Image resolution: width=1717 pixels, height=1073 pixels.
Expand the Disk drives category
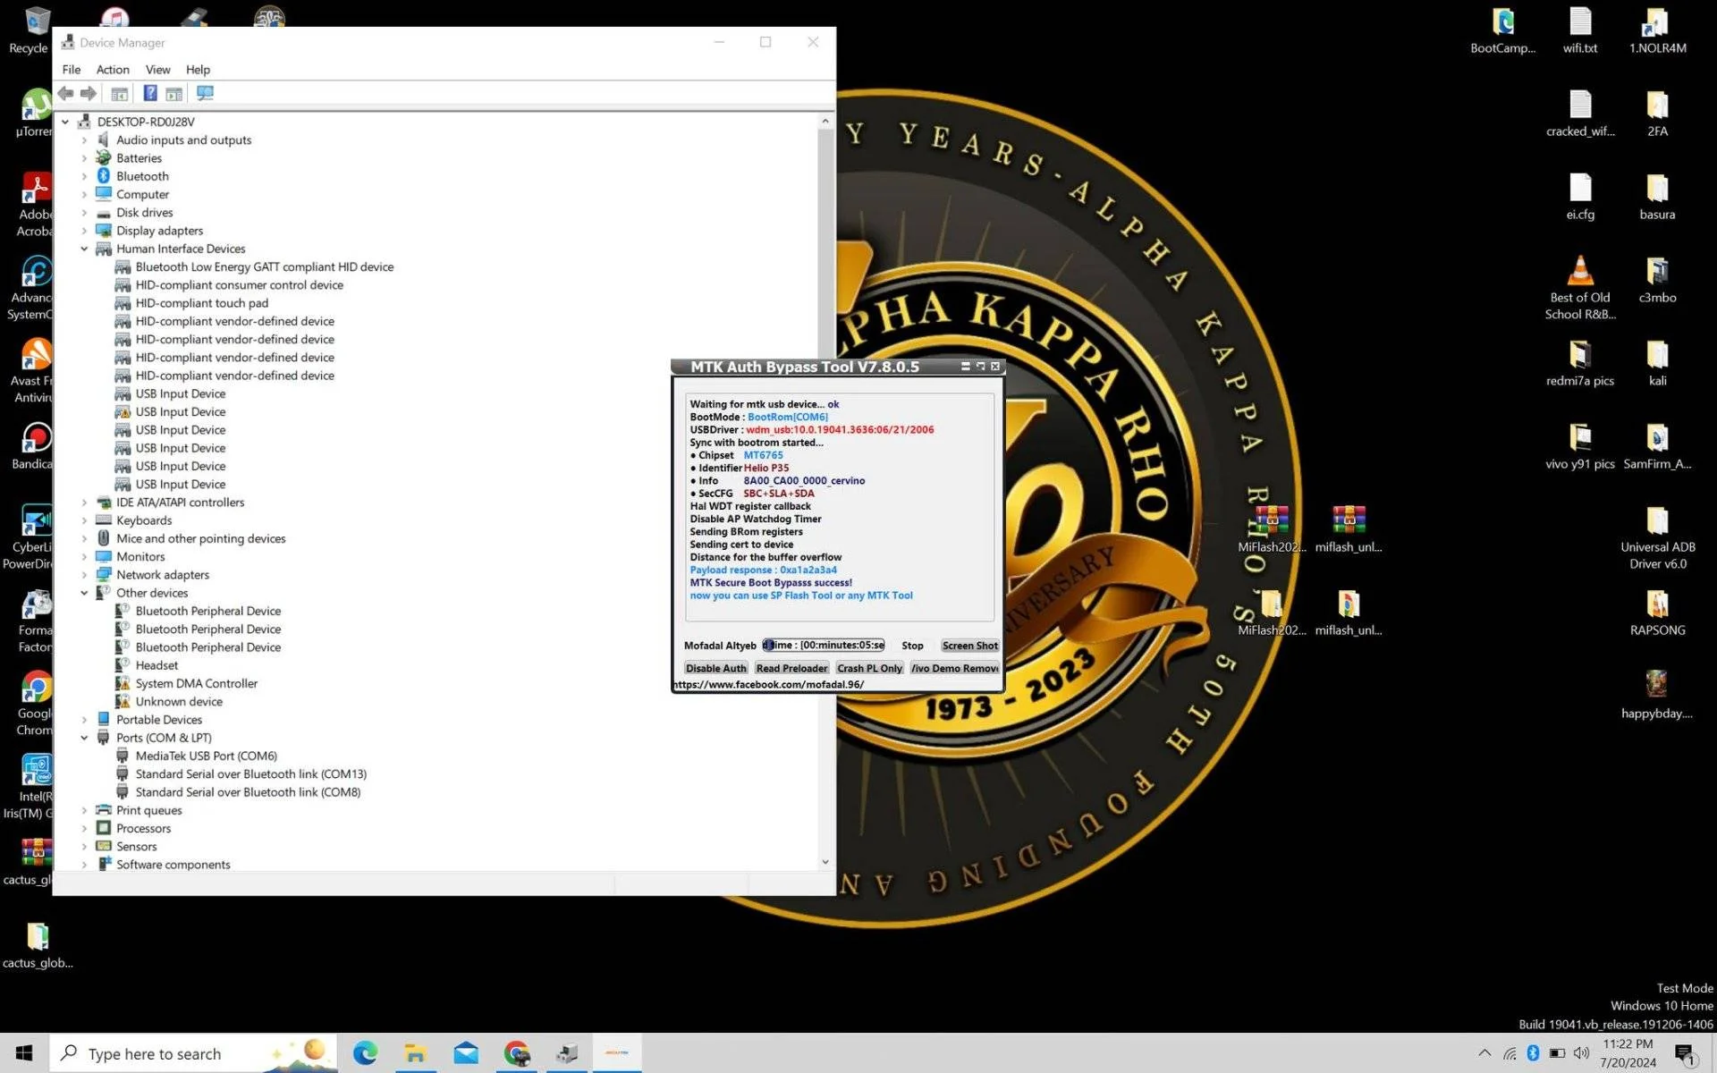[84, 213]
